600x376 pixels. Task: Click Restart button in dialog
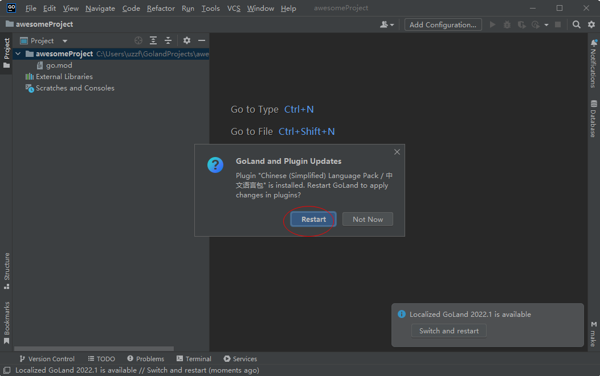313,220
